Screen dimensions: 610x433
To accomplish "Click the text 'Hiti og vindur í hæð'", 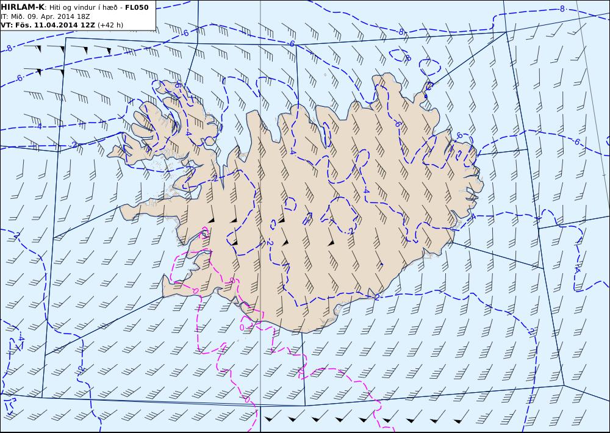I will tap(84, 7).
